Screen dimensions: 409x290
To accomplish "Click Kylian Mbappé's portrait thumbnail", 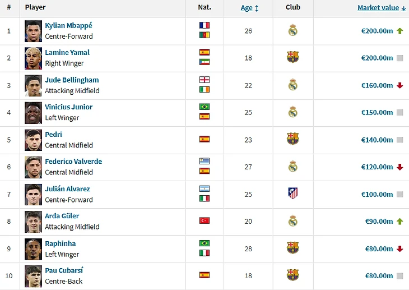I will pyautogui.click(x=33, y=31).
